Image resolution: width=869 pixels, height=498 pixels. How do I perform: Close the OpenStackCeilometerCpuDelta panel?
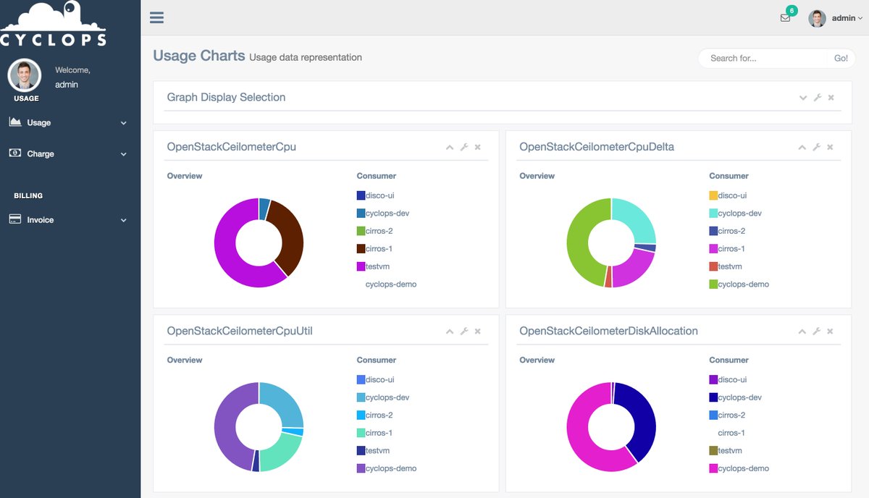click(x=830, y=147)
